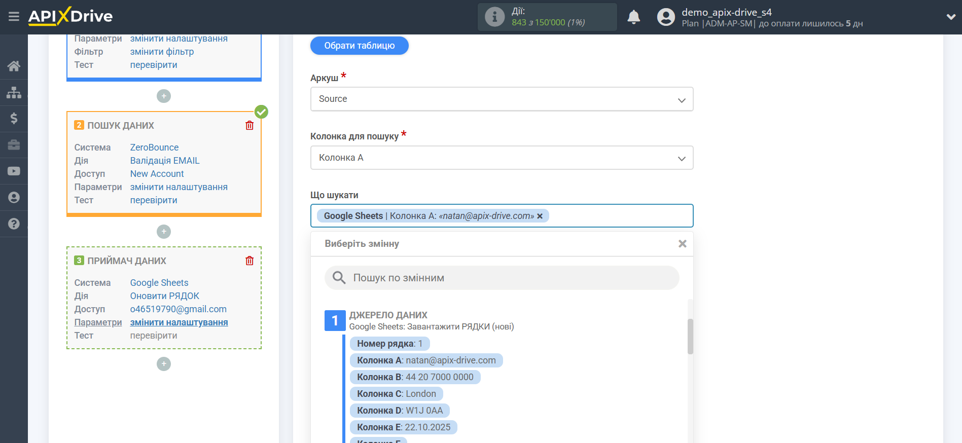Open the hamburger menu
This screenshot has width=962, height=443.
pyautogui.click(x=14, y=17)
